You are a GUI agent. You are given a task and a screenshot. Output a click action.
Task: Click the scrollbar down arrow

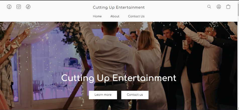[238, 109]
